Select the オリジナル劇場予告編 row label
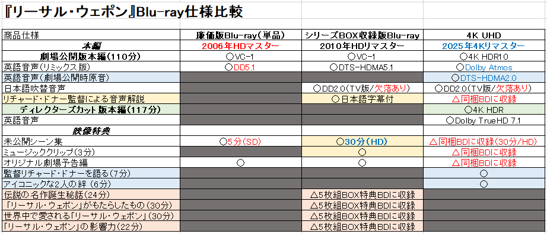The image size is (547, 234). 91,162
